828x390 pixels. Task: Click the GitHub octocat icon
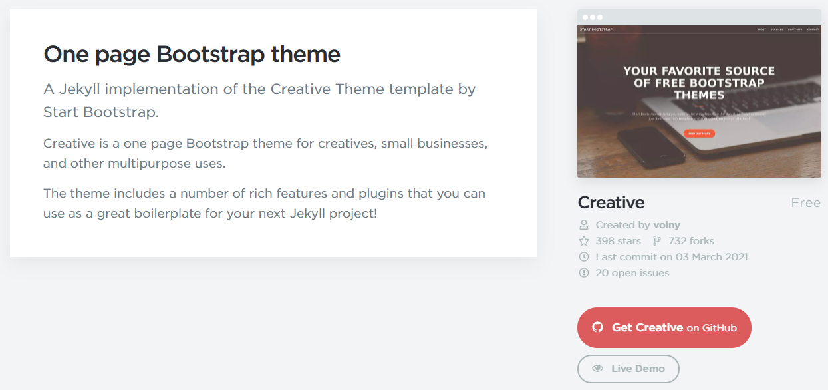pyautogui.click(x=597, y=327)
